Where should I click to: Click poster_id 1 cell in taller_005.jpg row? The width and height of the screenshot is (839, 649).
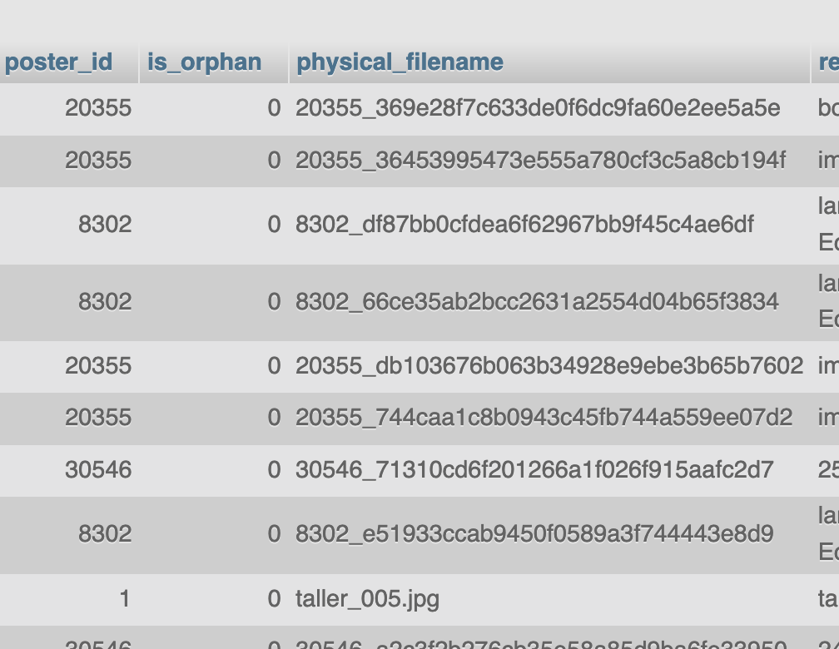[124, 599]
